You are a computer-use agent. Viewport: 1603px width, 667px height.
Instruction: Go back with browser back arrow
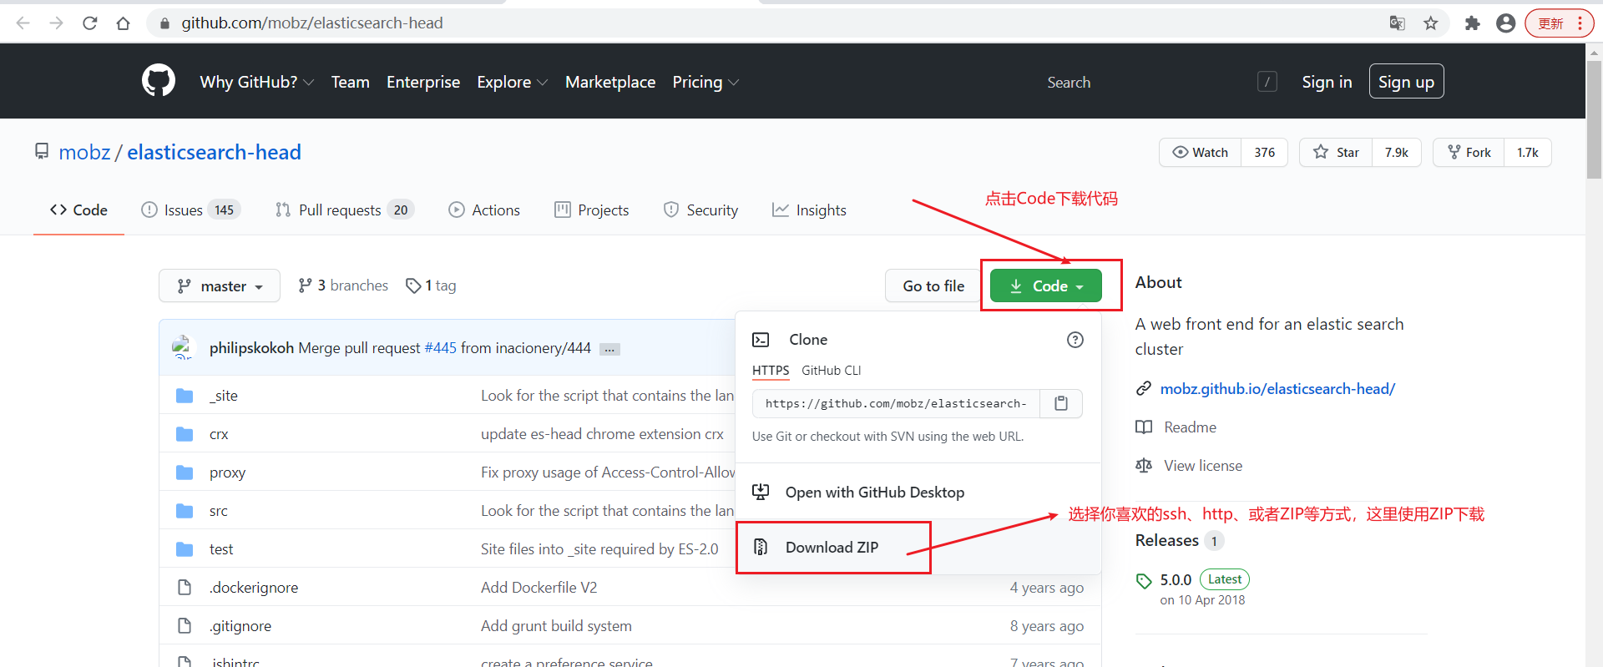(23, 23)
